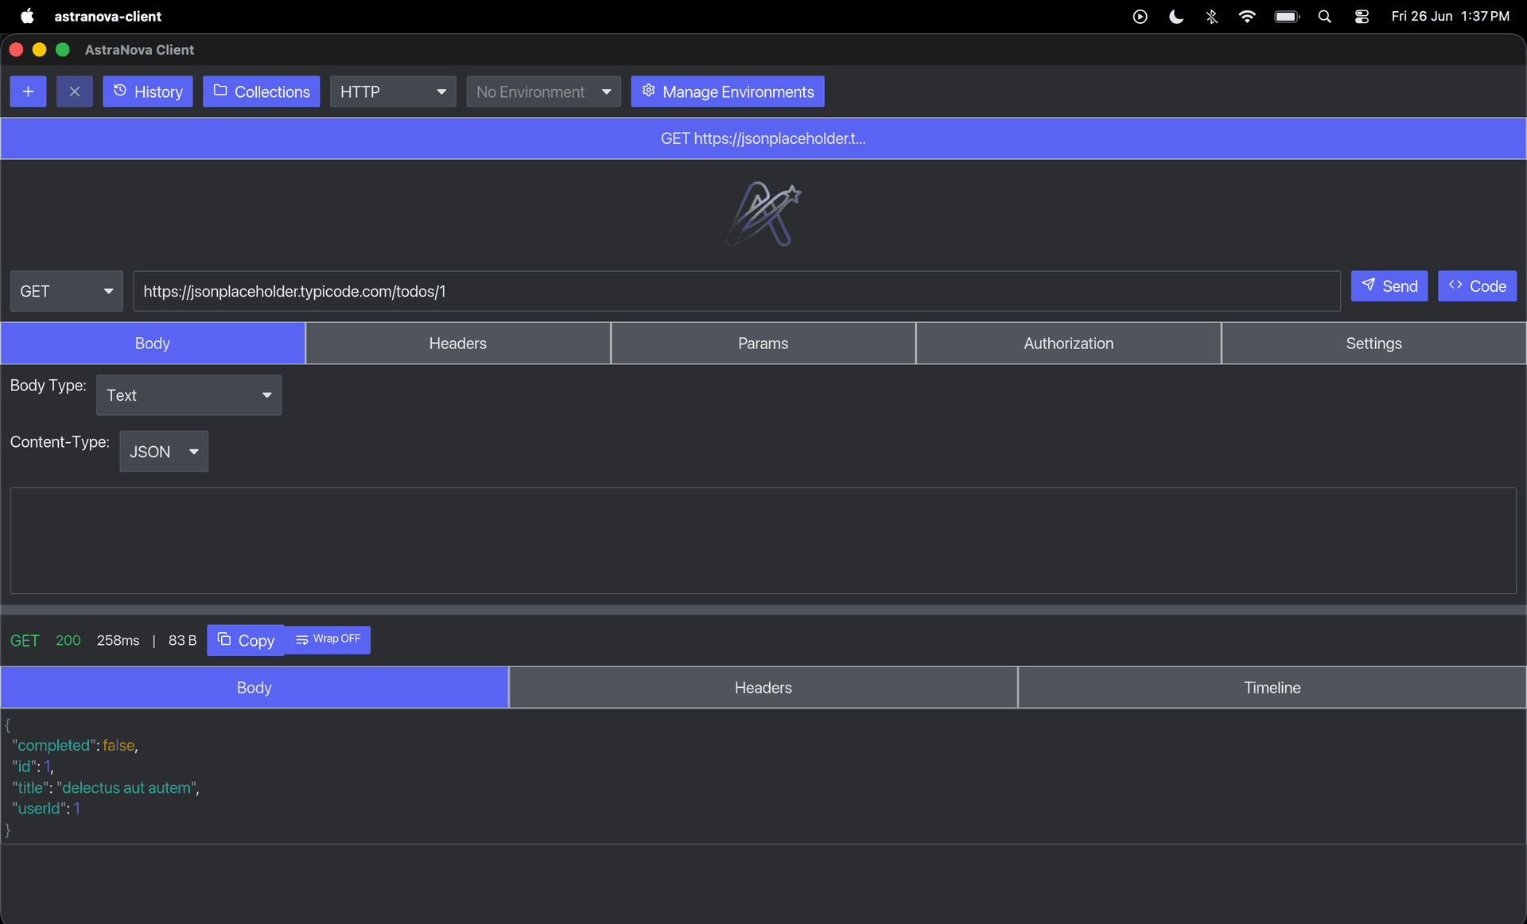Click the date and time in menu bar
The width and height of the screenshot is (1527, 924).
(x=1450, y=16)
